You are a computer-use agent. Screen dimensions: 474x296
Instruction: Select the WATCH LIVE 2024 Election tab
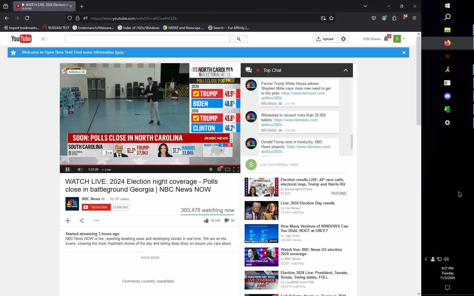[44, 6]
